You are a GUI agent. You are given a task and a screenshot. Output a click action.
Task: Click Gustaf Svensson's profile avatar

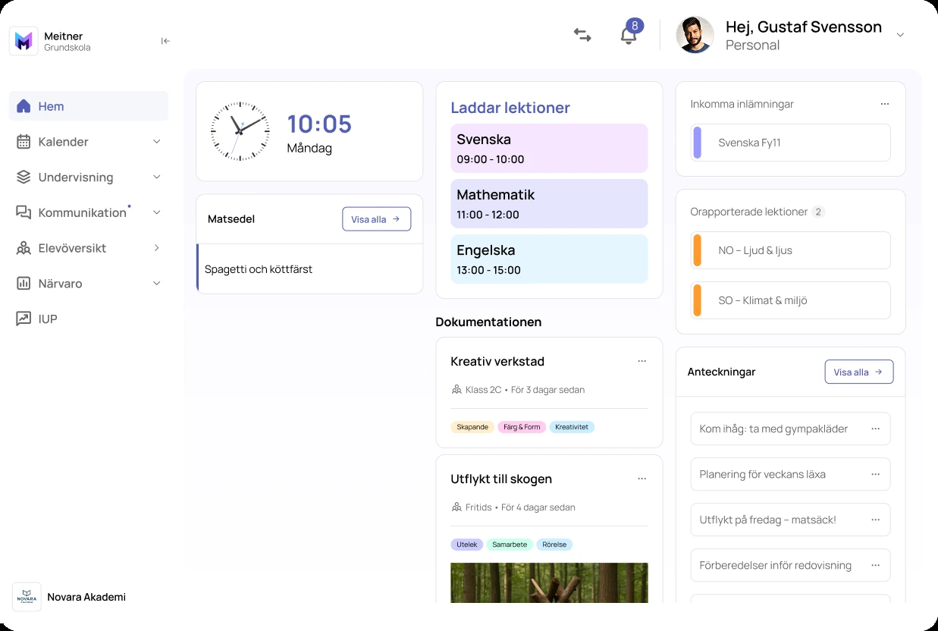695,35
